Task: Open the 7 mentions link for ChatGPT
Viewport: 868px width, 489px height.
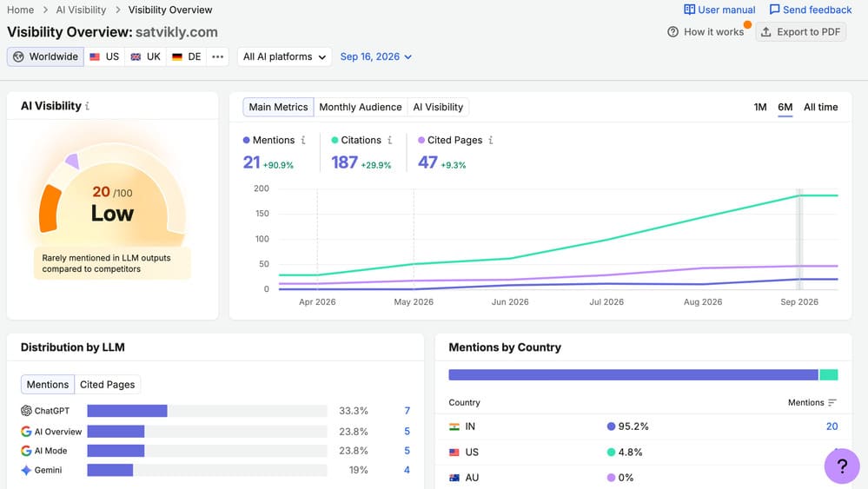Action: (407, 411)
